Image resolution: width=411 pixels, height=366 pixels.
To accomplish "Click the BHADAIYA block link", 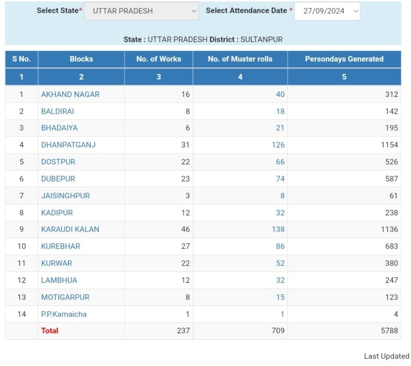I will (x=59, y=128).
